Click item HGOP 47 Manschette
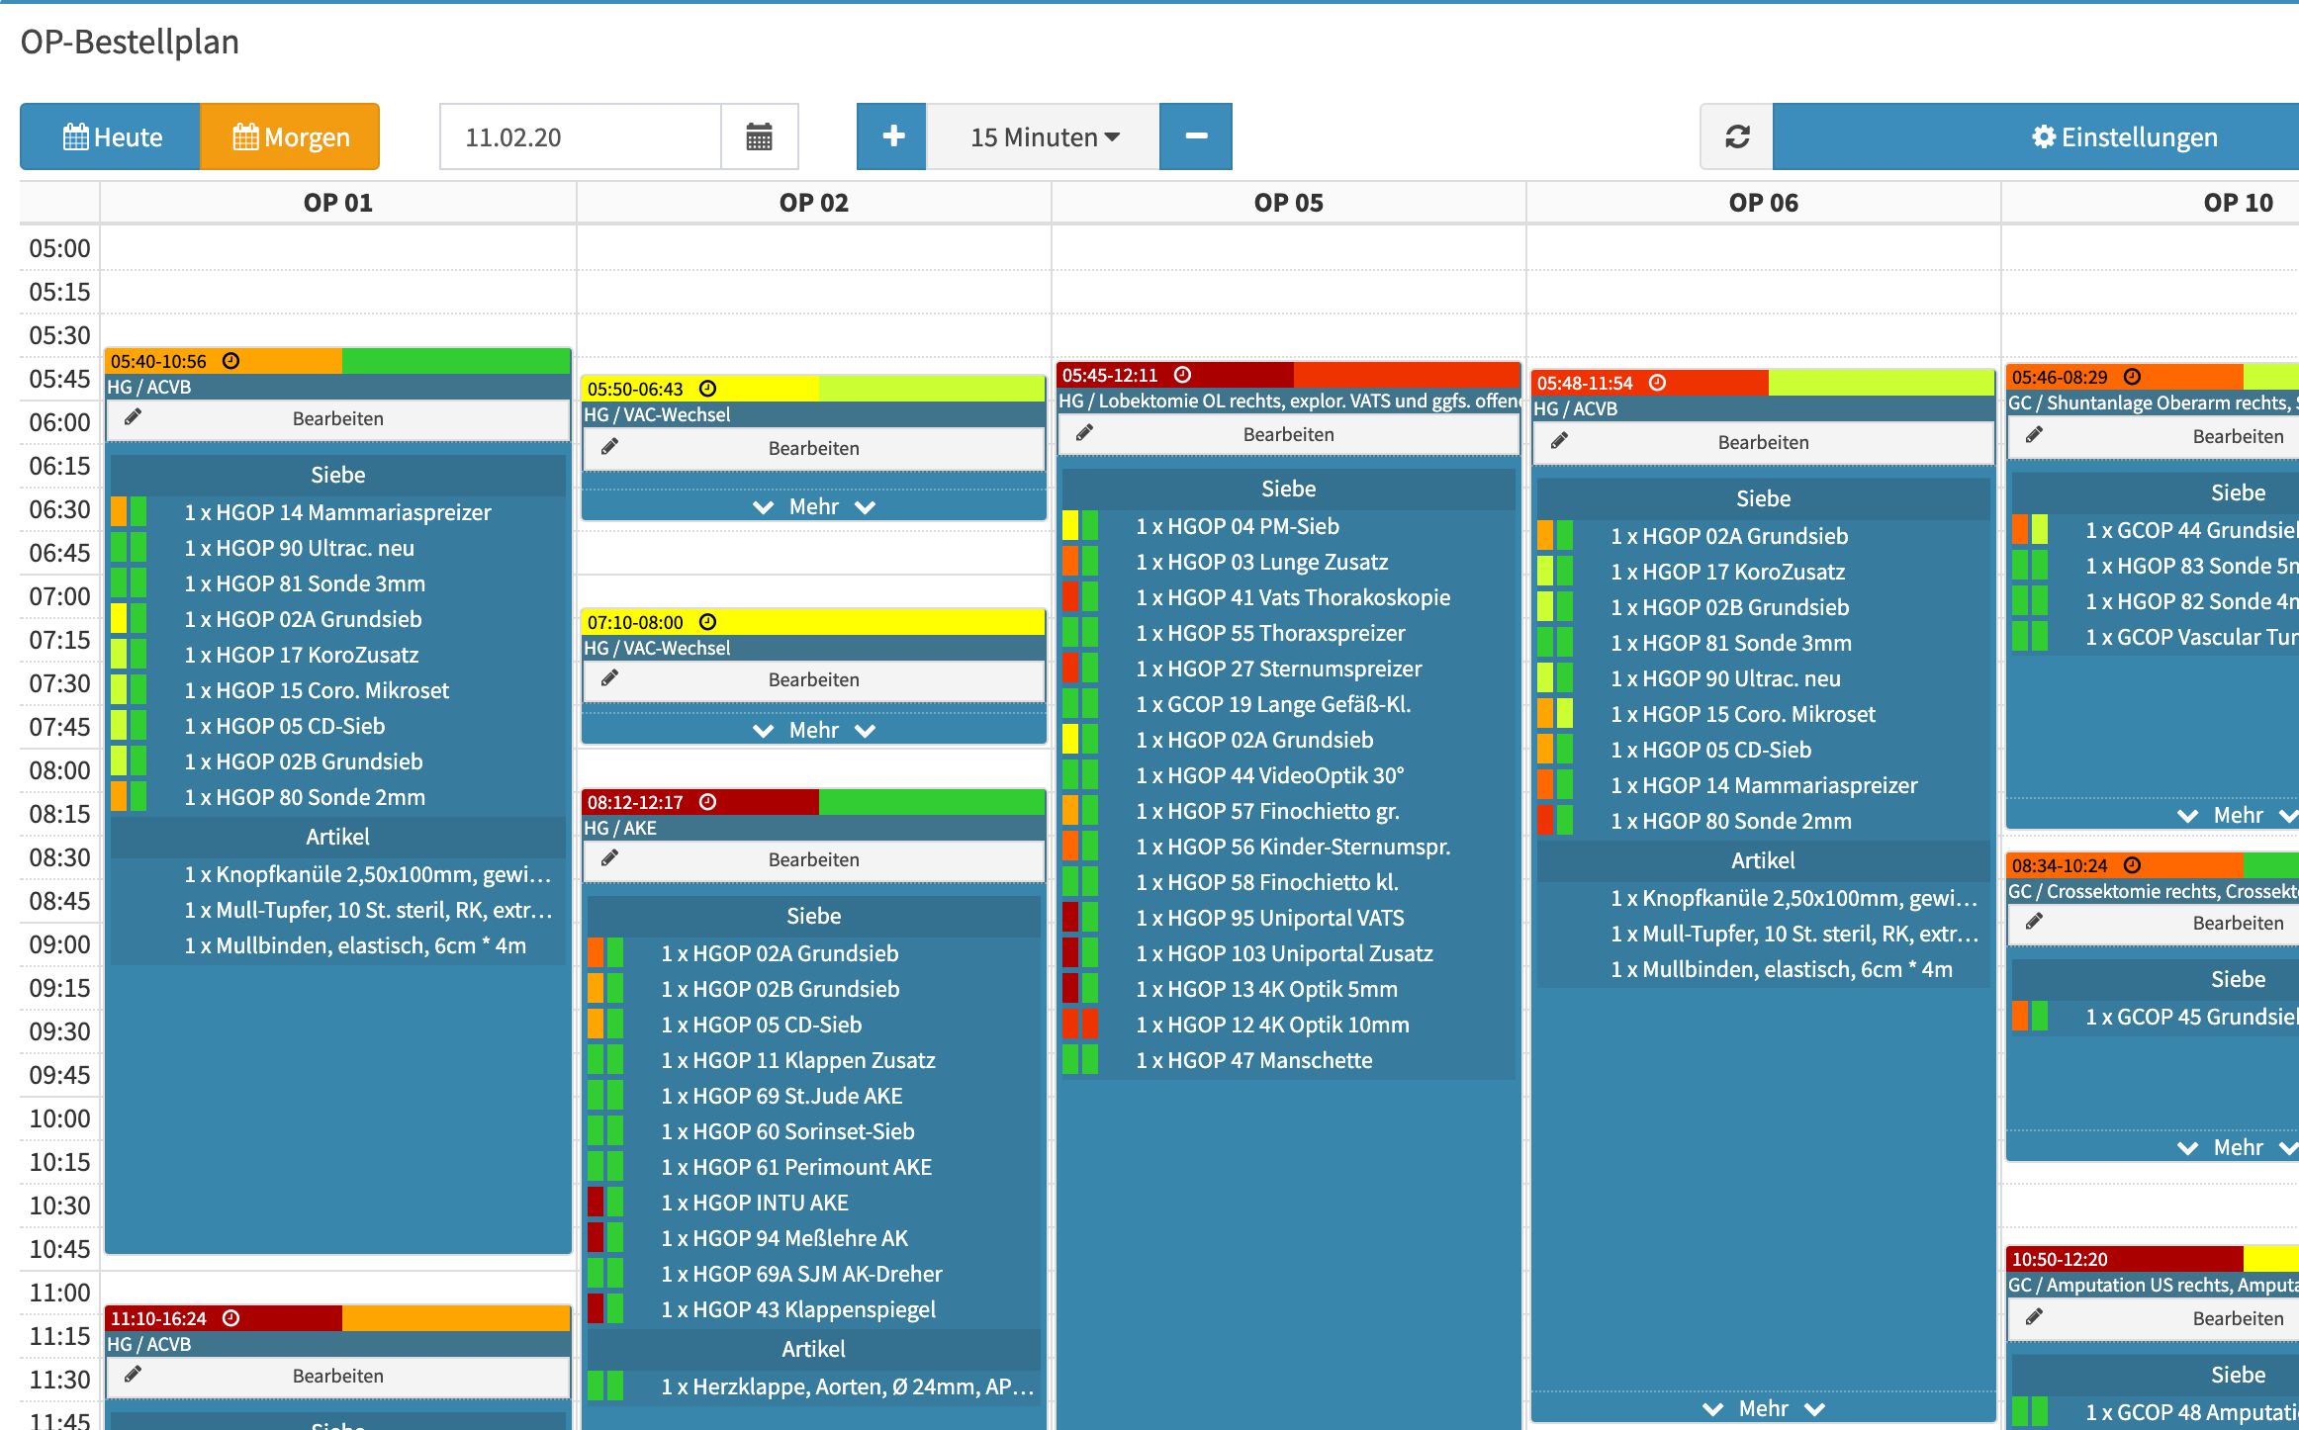Screen dimensions: 2299x1430 click(x=1253, y=1060)
